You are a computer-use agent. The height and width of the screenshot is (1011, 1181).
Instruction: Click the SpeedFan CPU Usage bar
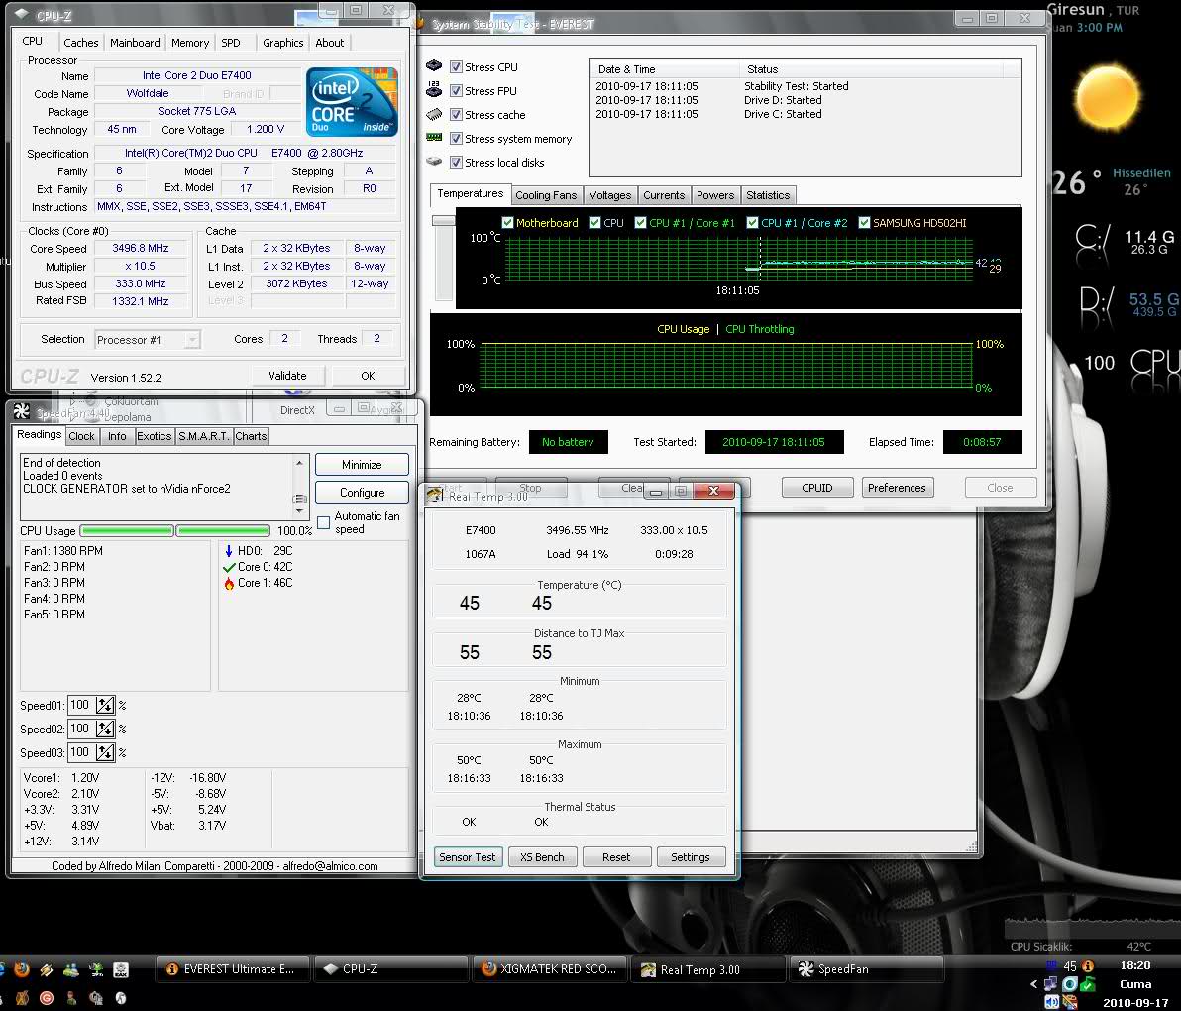pyautogui.click(x=174, y=530)
